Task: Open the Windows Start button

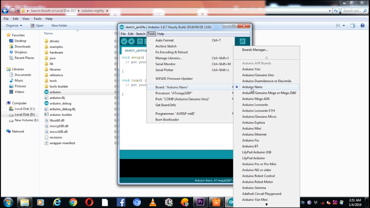Action: (x=8, y=202)
